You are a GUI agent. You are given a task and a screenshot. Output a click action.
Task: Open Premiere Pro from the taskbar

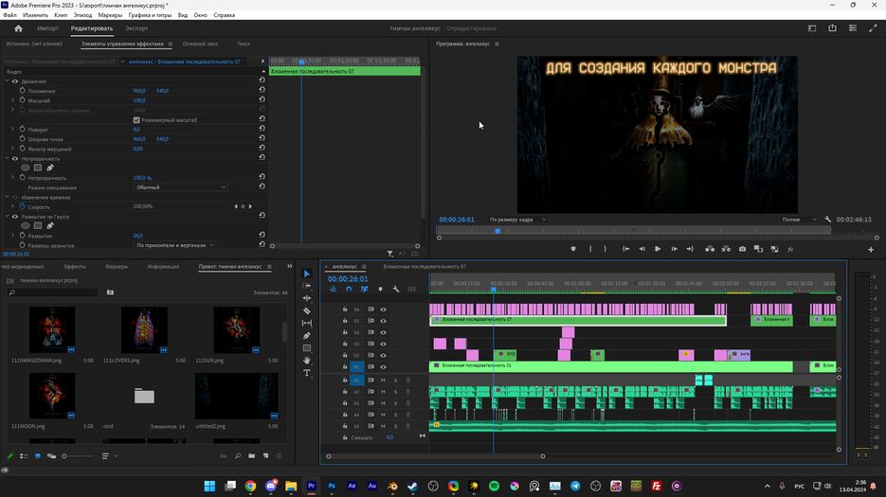point(312,486)
